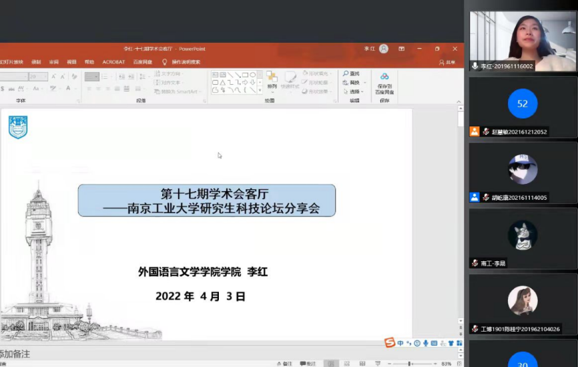Open 对齐文本 align text menu
The width and height of the screenshot is (578, 367).
tap(168, 82)
